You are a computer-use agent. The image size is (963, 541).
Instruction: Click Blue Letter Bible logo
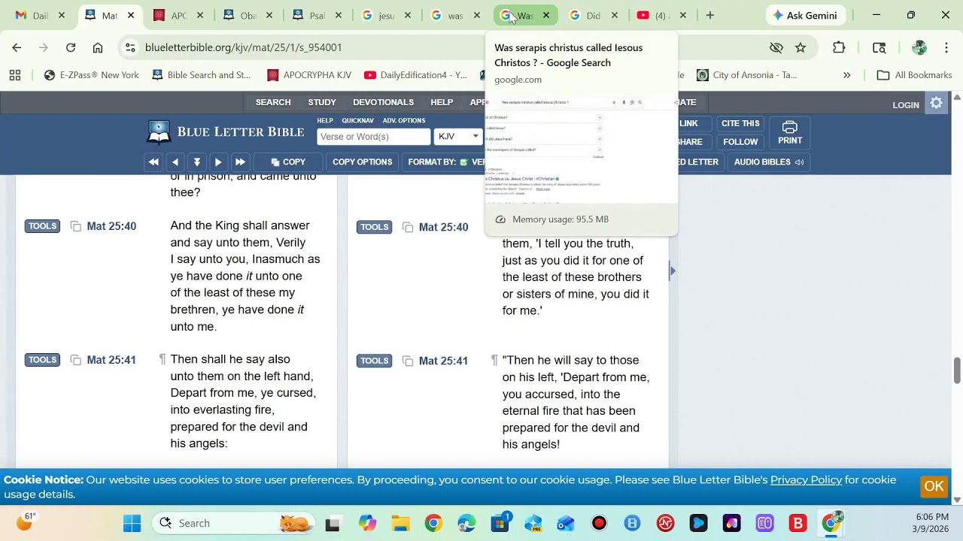226,131
